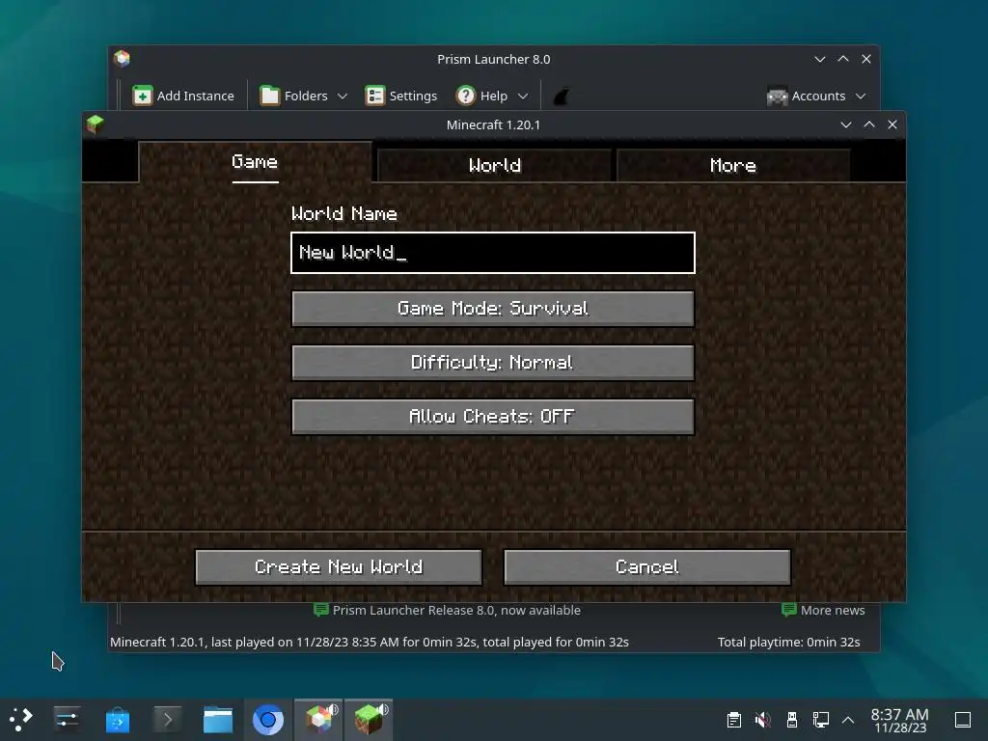988x741 pixels.
Task: Open the Prism Launcher Release 8.0 news link
Action: (x=456, y=610)
